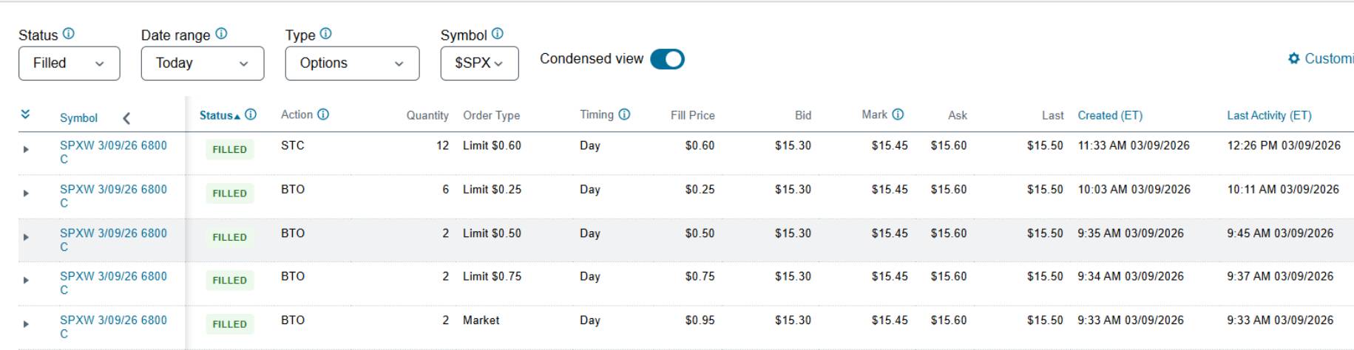This screenshot has height=350, width=1354.
Task: Expand the STC 12 quantity order row
Action: [26, 149]
